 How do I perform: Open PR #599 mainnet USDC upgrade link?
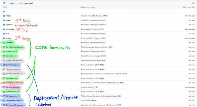coord(124,74)
